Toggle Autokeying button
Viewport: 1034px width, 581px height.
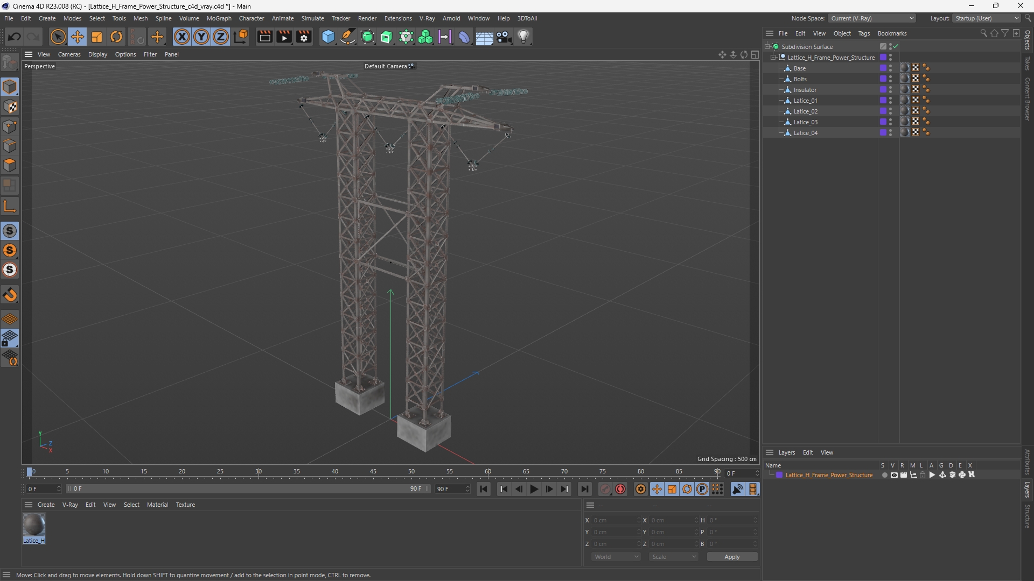tap(620, 489)
